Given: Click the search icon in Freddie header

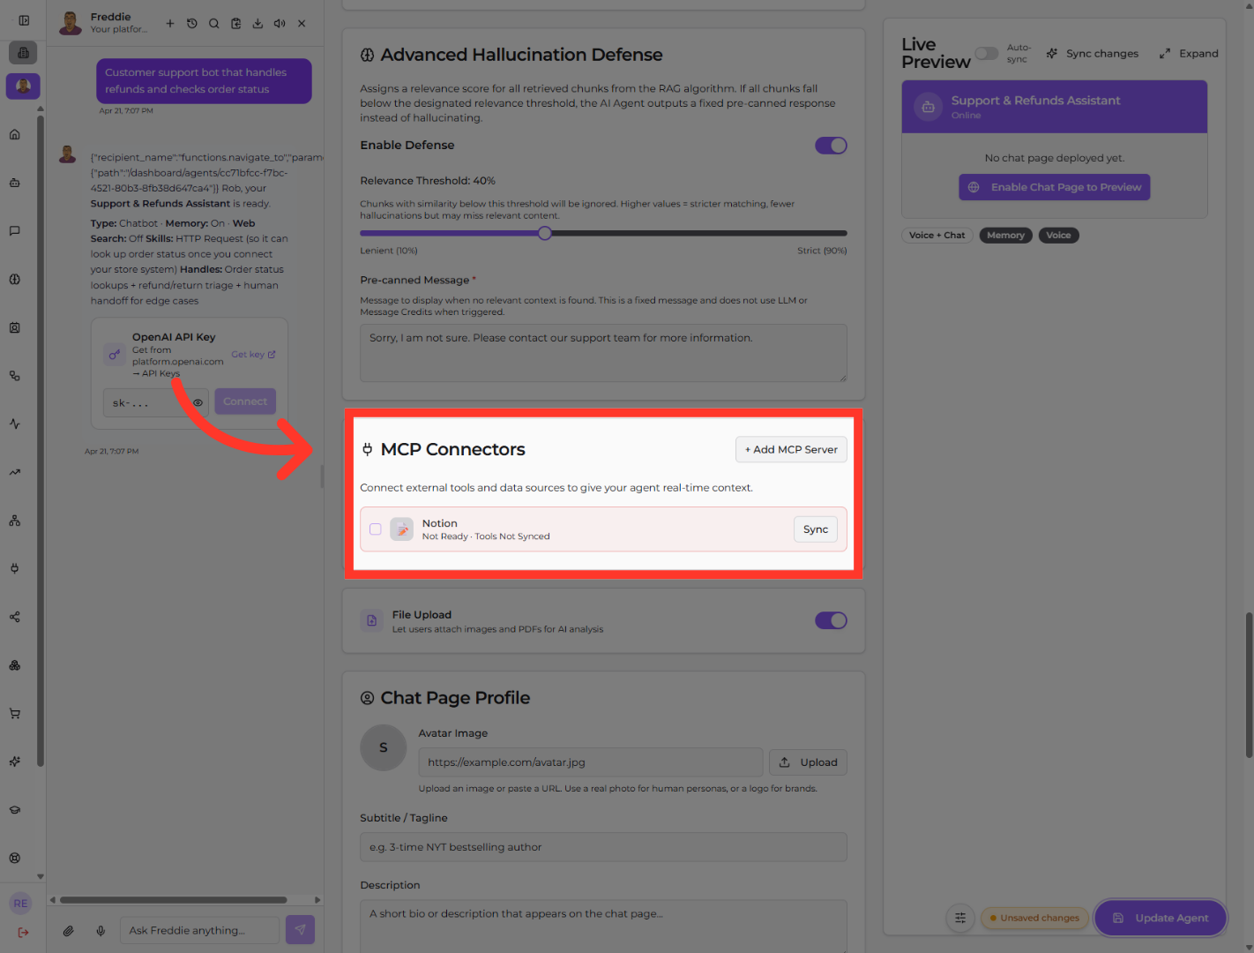Looking at the screenshot, I should point(214,24).
